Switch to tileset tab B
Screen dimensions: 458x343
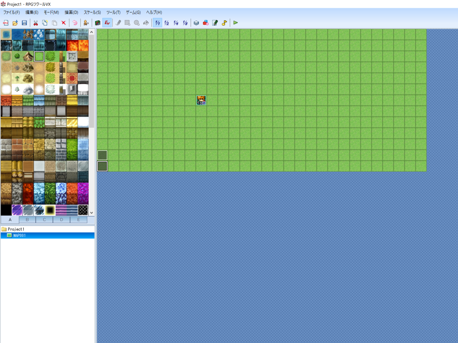(27, 220)
